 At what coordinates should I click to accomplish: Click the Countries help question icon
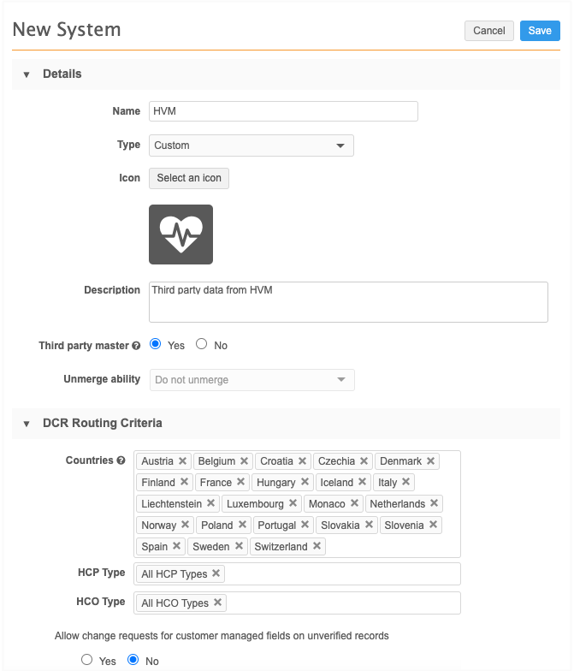(x=121, y=460)
